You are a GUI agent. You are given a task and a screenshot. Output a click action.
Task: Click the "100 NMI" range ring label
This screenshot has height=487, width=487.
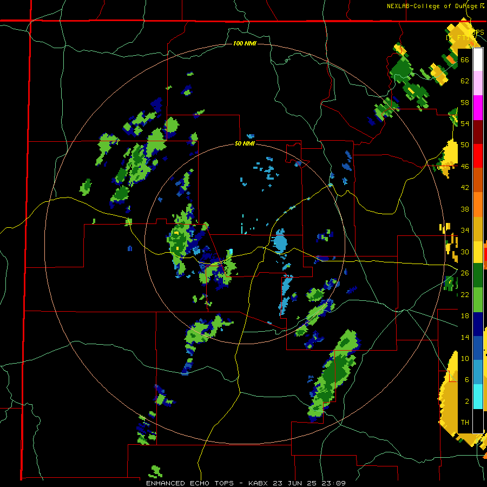pos(245,43)
